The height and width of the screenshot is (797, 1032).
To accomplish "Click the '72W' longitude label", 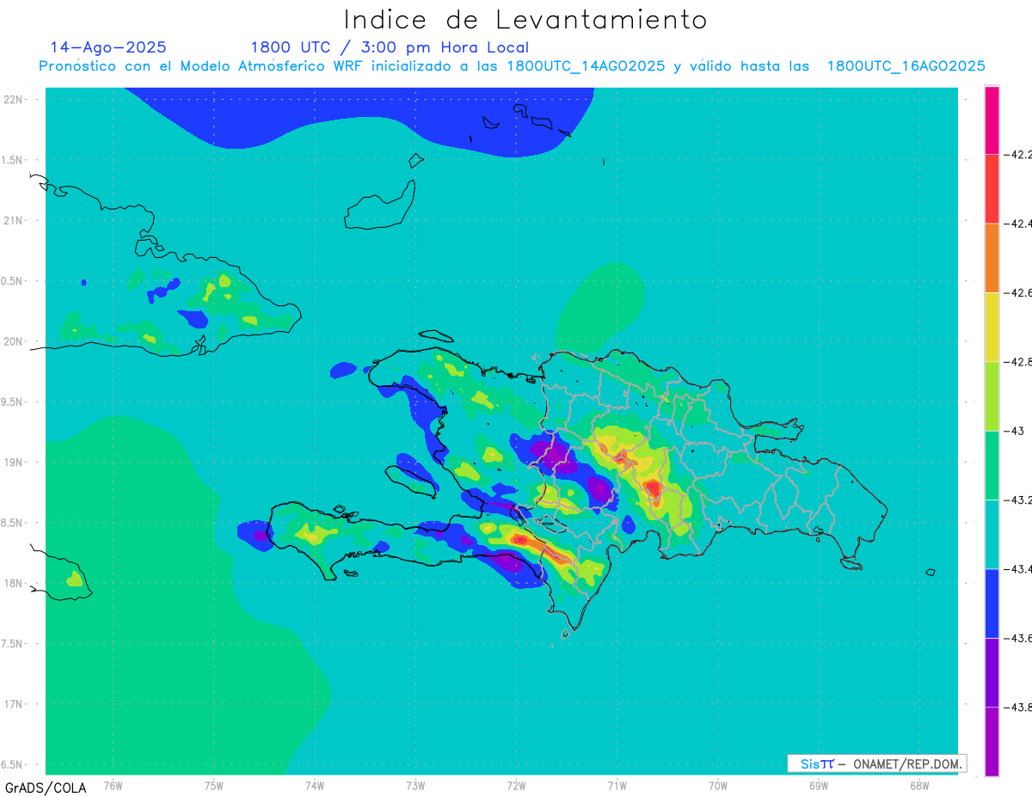I will click(517, 785).
